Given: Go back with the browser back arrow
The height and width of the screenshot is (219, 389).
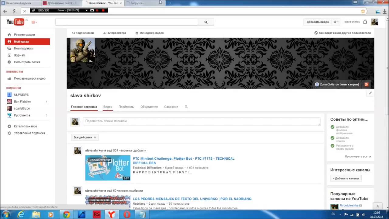Looking at the screenshot, I should [5, 11].
